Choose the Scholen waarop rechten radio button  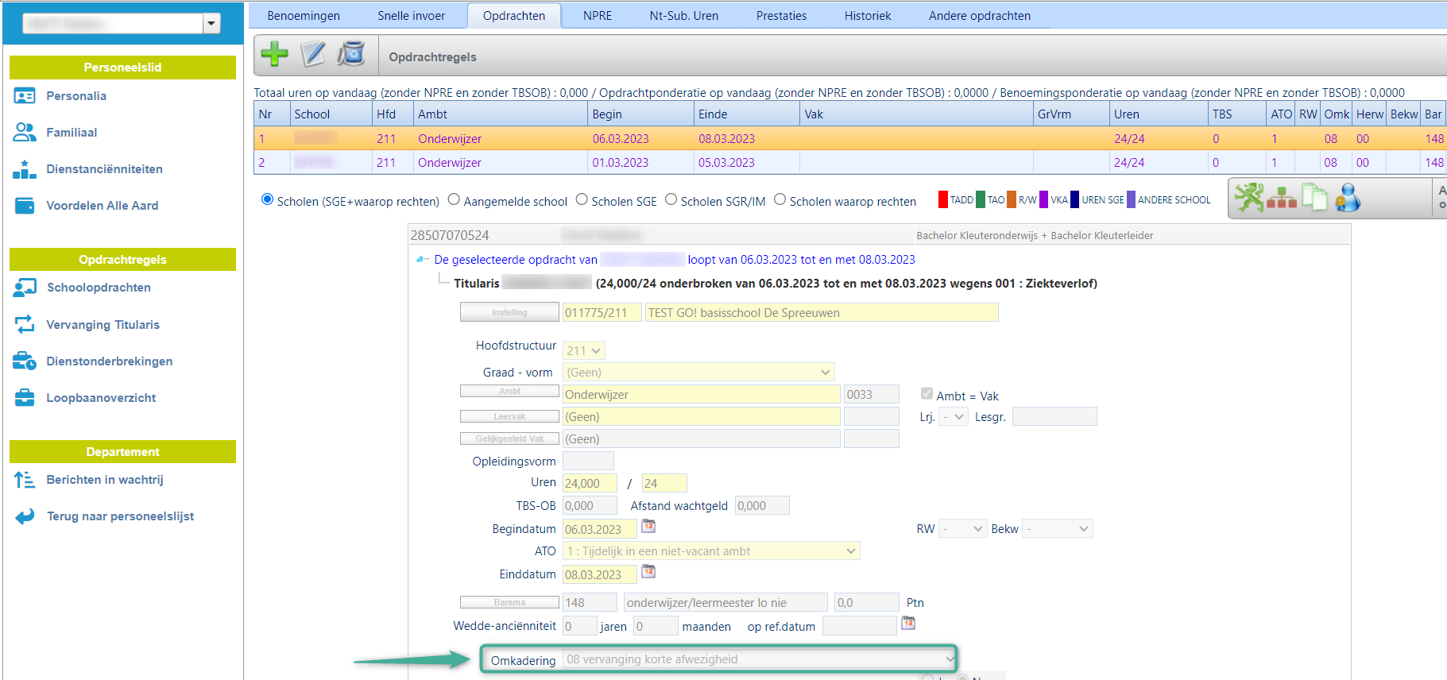(780, 200)
